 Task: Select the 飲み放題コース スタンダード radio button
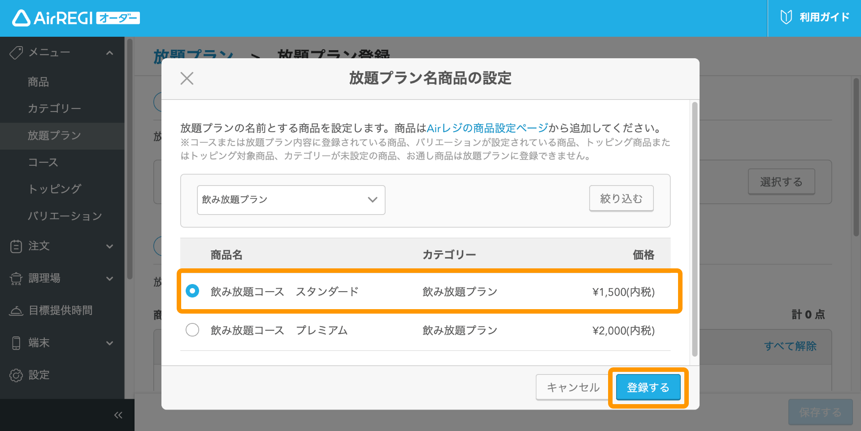point(192,291)
